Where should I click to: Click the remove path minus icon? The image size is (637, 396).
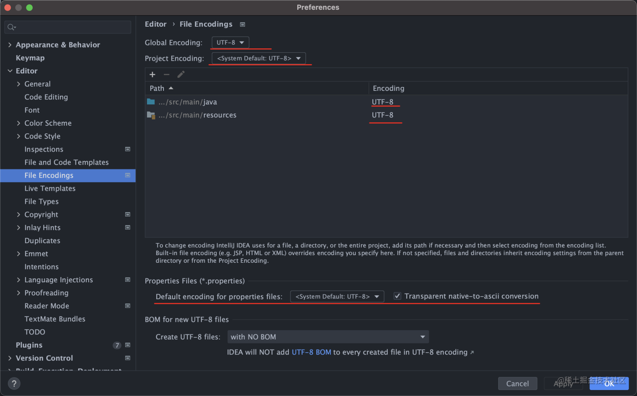coord(166,75)
